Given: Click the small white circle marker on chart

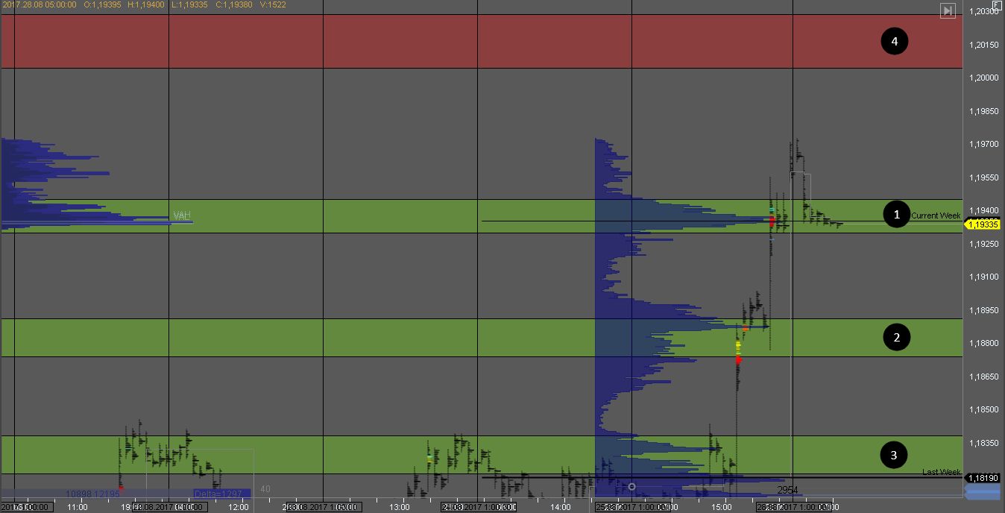Looking at the screenshot, I should 632,486.
